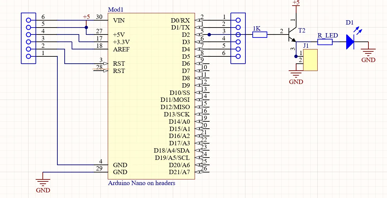Click the J1 connector yellow body
The width and height of the screenshot is (387, 198).
pos(310,60)
